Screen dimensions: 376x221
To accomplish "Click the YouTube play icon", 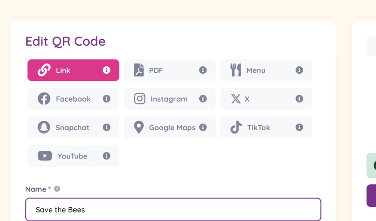I will pos(45,156).
